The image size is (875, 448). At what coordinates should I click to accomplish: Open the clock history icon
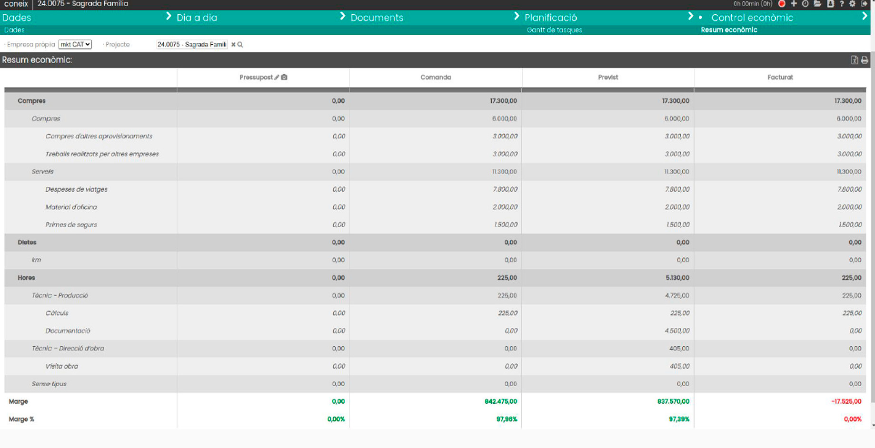805,4
